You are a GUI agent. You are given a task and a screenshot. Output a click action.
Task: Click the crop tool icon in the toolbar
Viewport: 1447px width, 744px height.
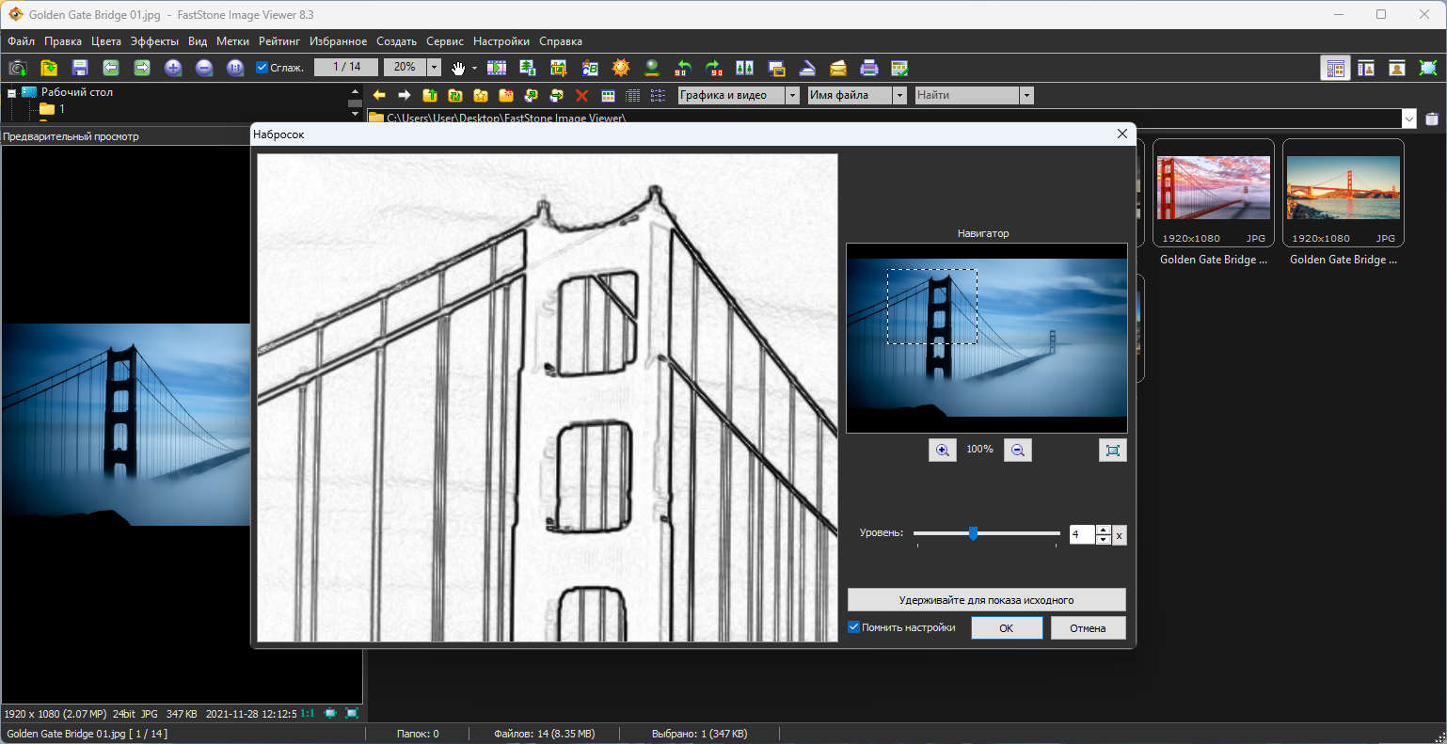click(x=559, y=68)
